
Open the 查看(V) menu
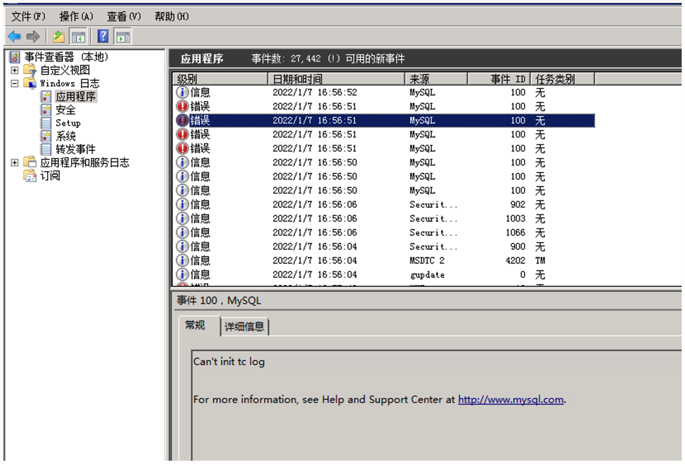[124, 16]
